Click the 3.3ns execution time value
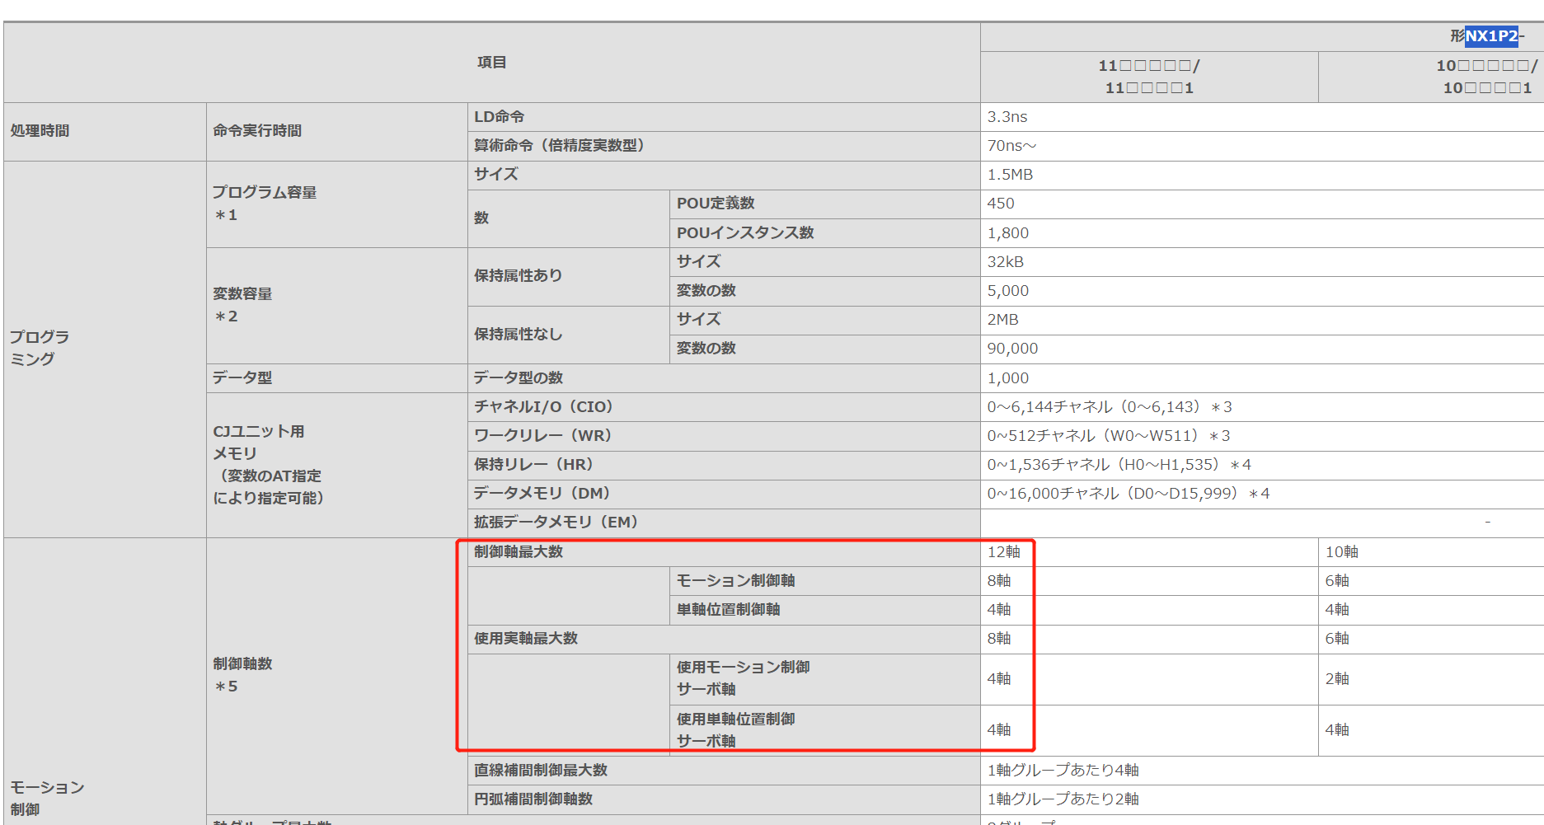The width and height of the screenshot is (1544, 825). (1007, 117)
